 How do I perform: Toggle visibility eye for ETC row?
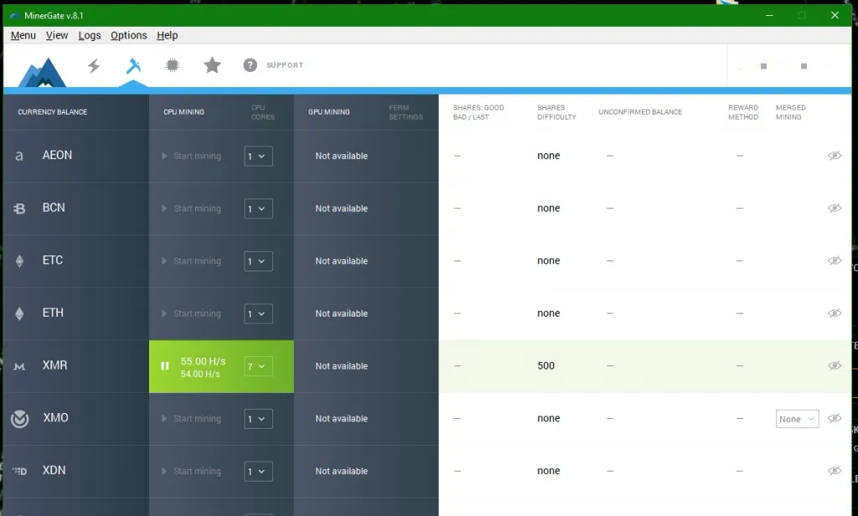tap(835, 261)
